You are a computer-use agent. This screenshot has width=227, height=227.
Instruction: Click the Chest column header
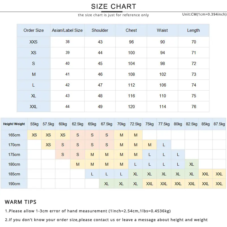pyautogui.click(x=131, y=30)
